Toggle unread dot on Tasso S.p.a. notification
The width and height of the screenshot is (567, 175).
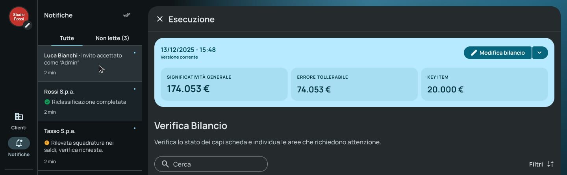pyautogui.click(x=135, y=128)
